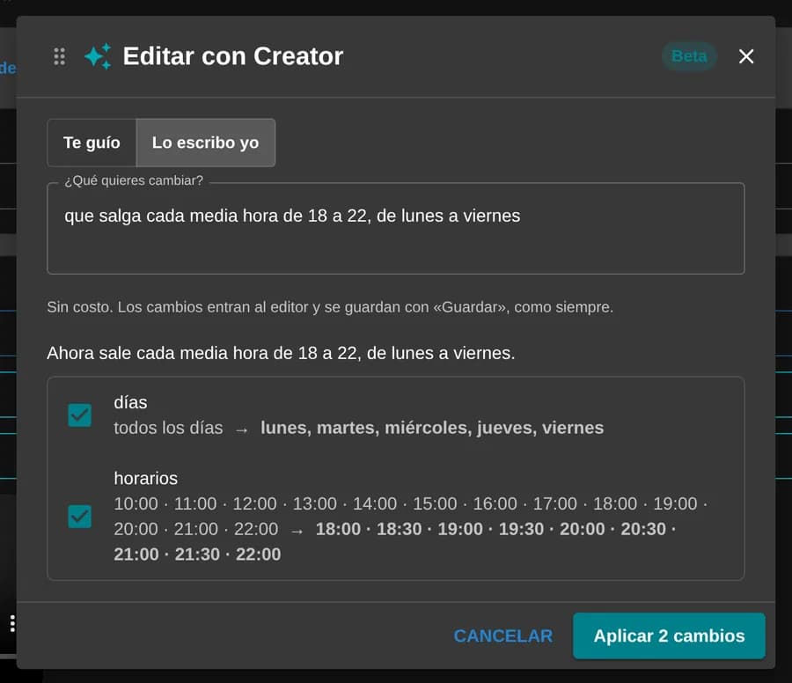Click the días label
This screenshot has width=792, height=683.
pyautogui.click(x=130, y=402)
